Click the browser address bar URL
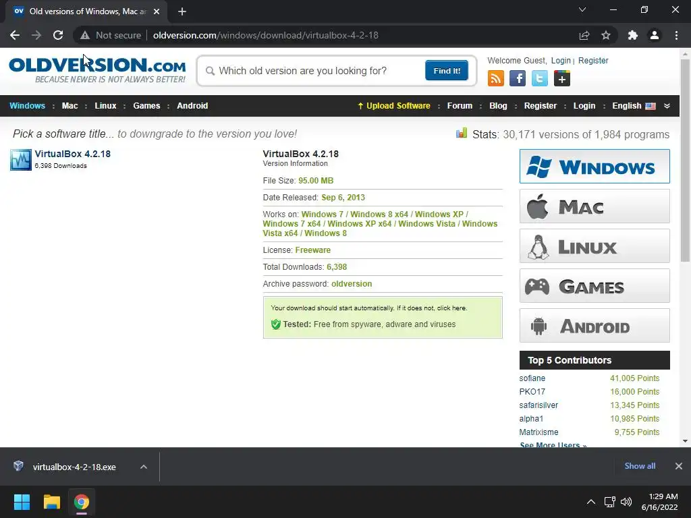 pos(266,35)
